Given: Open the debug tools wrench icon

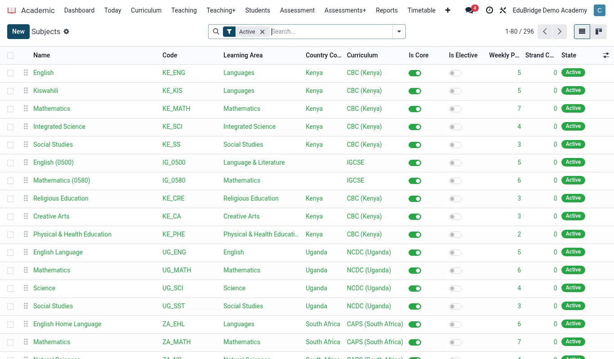Looking at the screenshot, I should pos(503,10).
